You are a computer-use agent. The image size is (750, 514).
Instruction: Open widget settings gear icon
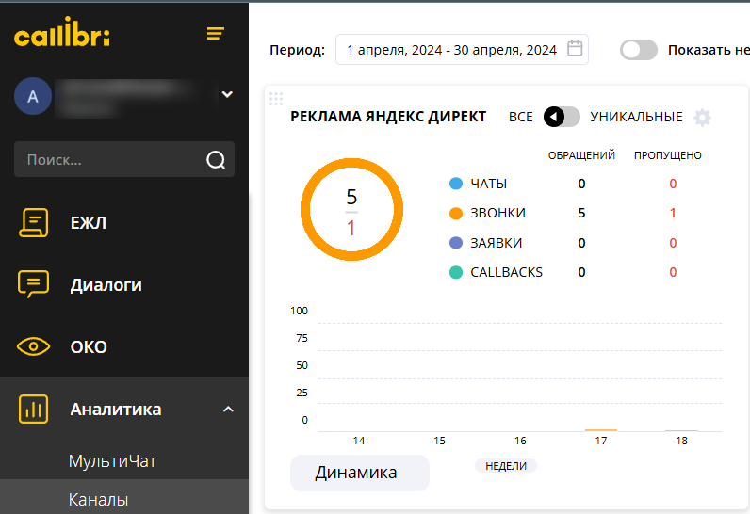(x=702, y=117)
